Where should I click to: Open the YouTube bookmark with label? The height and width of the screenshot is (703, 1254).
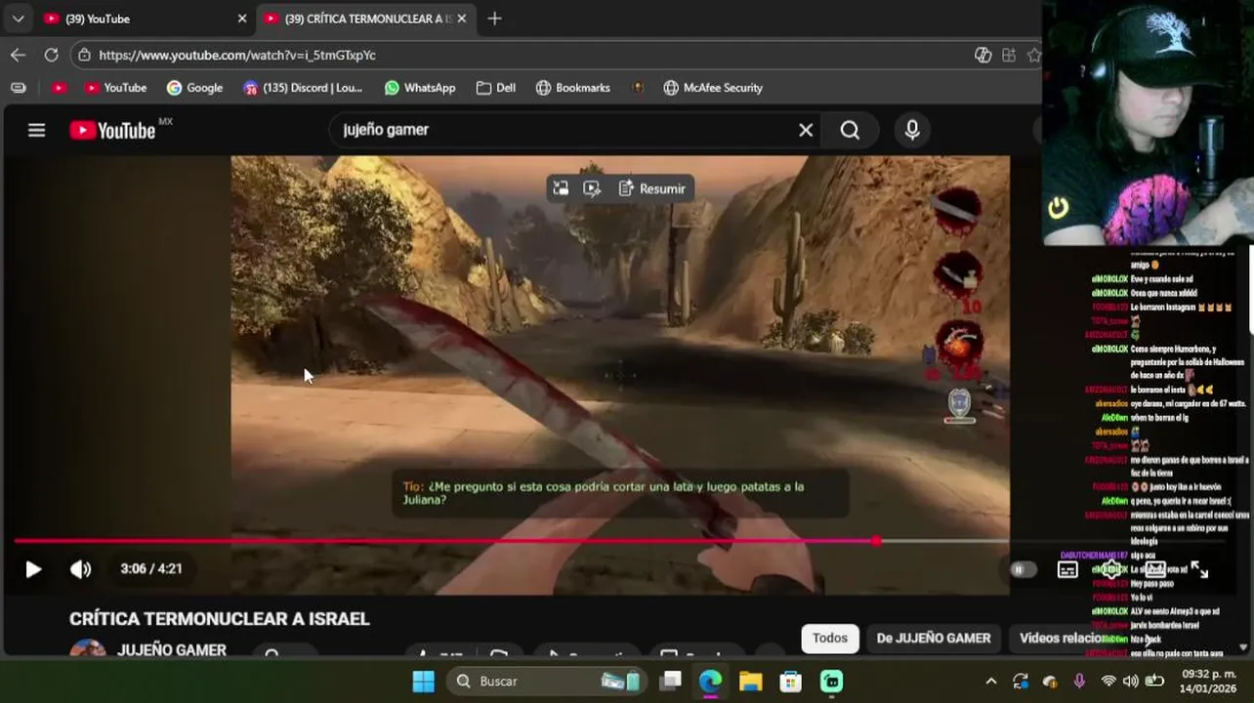click(115, 88)
